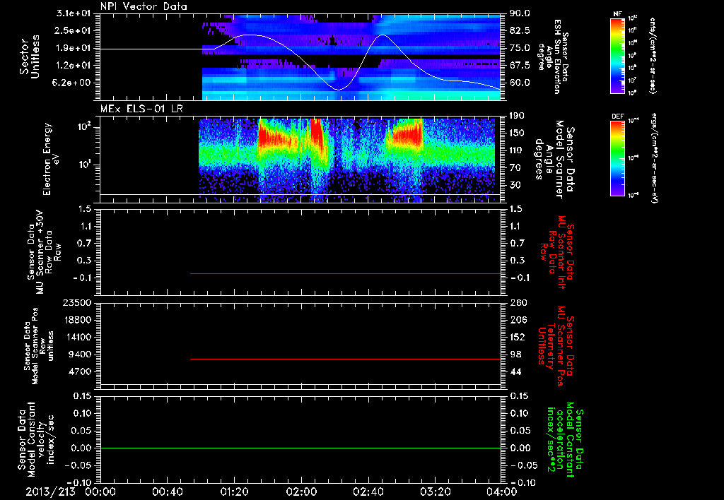Click the "02:40" time axis label
The image size is (724, 500).
point(368,492)
